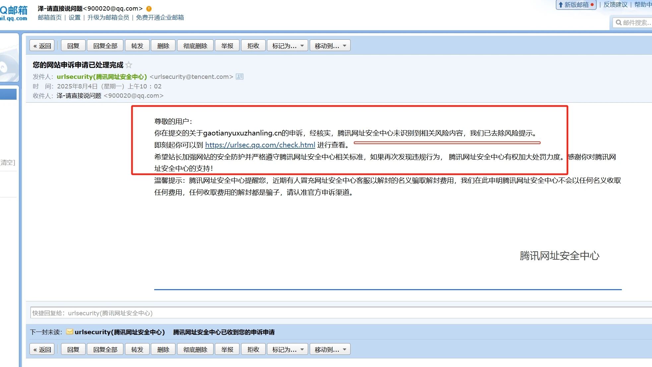This screenshot has width=652, height=367.
Task: Open 设置 from the header links
Action: [75, 18]
